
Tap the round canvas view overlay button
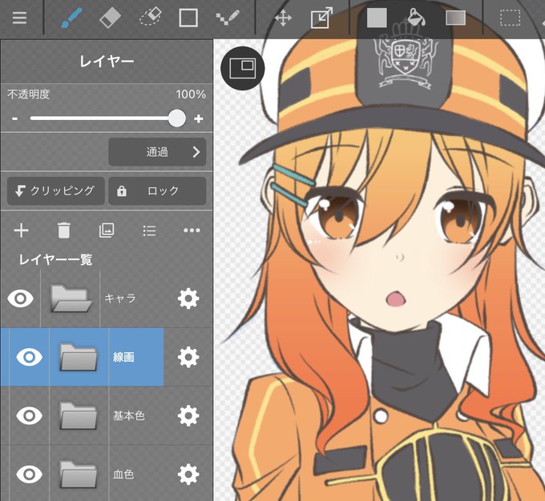click(243, 68)
